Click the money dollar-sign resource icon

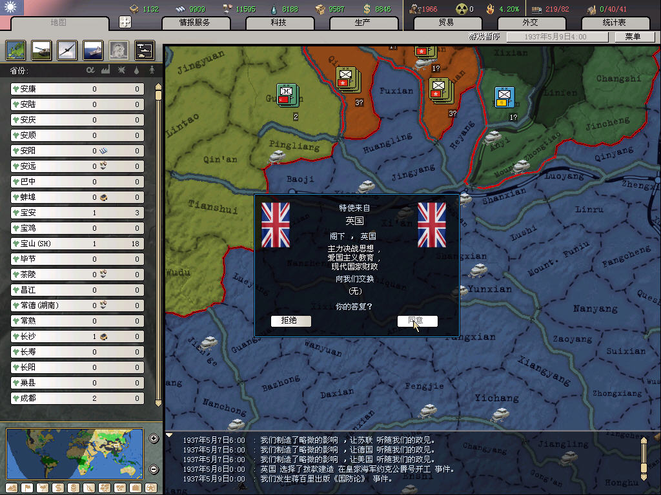pos(367,9)
